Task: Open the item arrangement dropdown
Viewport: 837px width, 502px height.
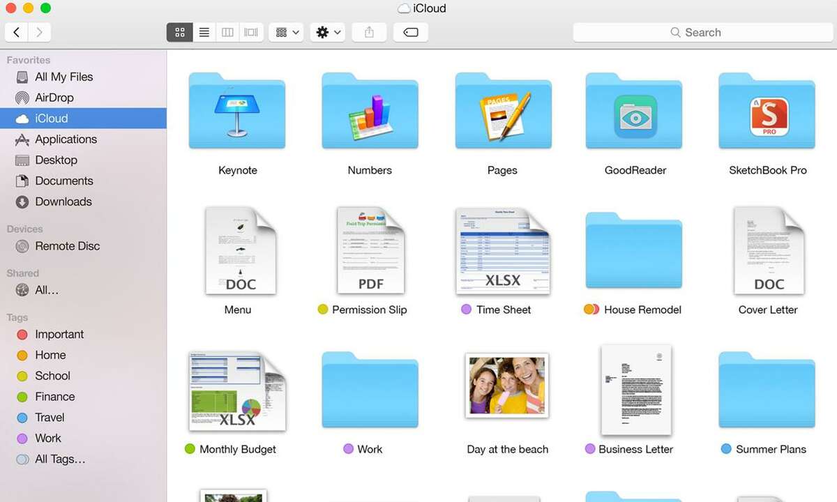Action: [x=286, y=32]
